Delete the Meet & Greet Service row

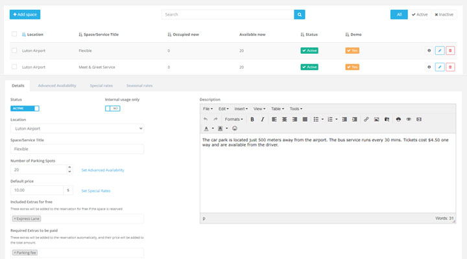450,67
